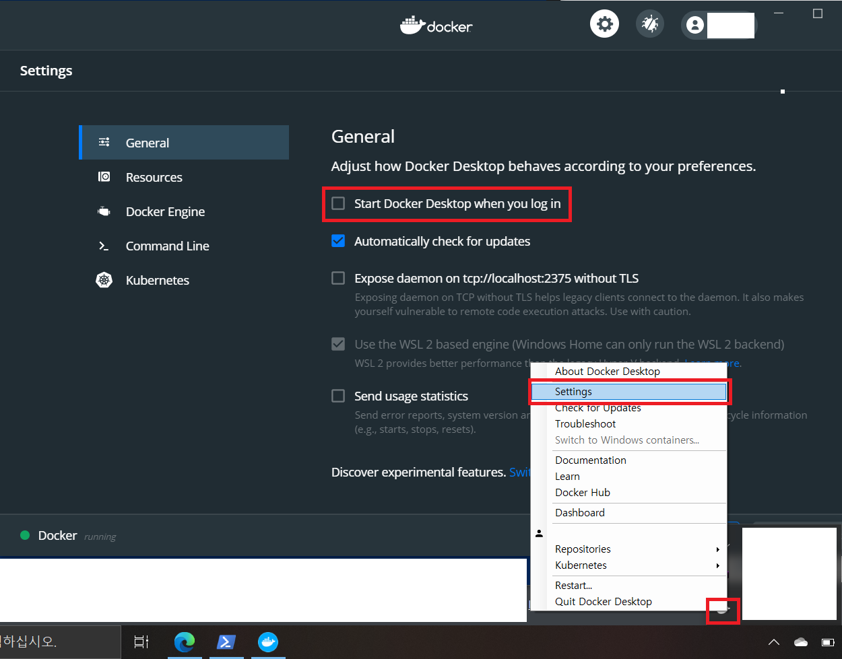Select Switch to Windows containers menu item
This screenshot has width=842, height=659.
(628, 440)
